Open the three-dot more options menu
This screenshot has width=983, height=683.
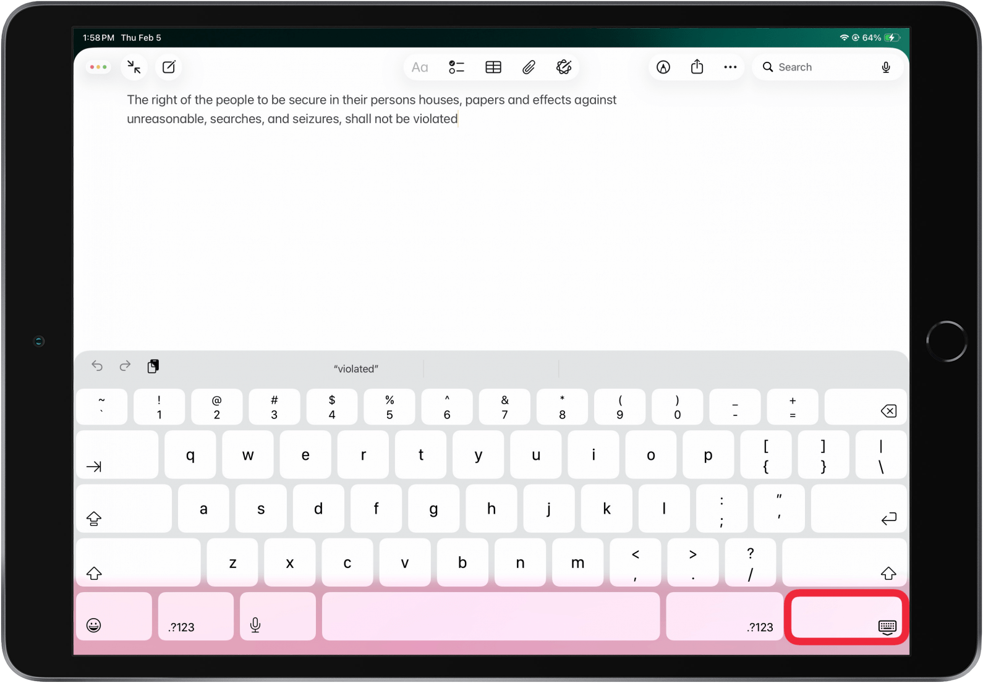coord(730,67)
